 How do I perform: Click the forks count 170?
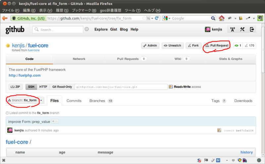249,46
